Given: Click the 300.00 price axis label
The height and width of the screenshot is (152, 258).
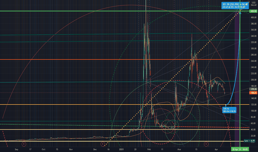Looking at the screenshot, I should coord(254,48).
